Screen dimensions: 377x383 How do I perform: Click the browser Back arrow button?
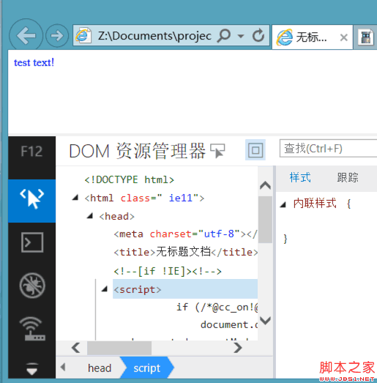pos(26,36)
